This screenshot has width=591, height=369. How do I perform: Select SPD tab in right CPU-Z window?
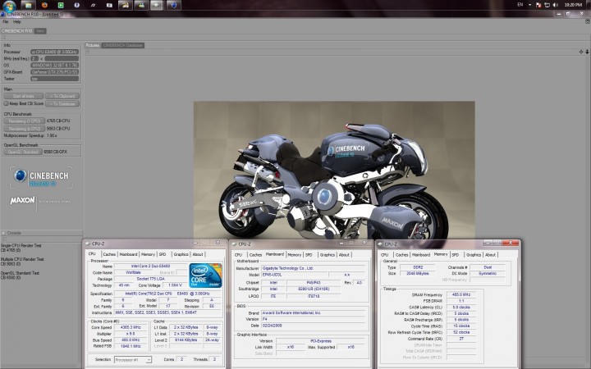[x=456, y=254]
